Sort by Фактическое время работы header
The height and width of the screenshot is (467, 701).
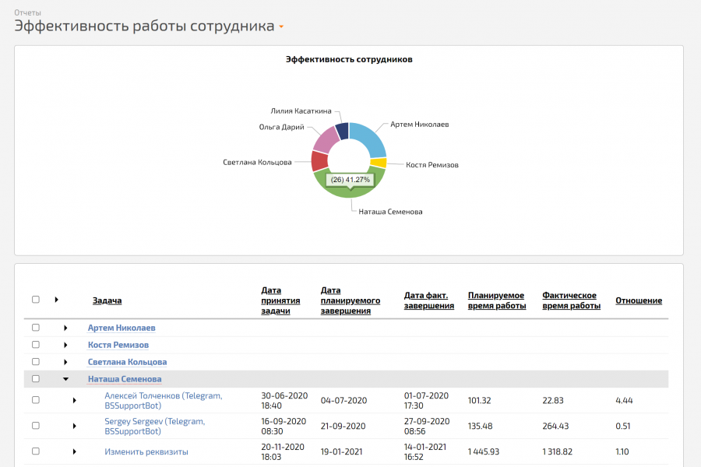571,300
